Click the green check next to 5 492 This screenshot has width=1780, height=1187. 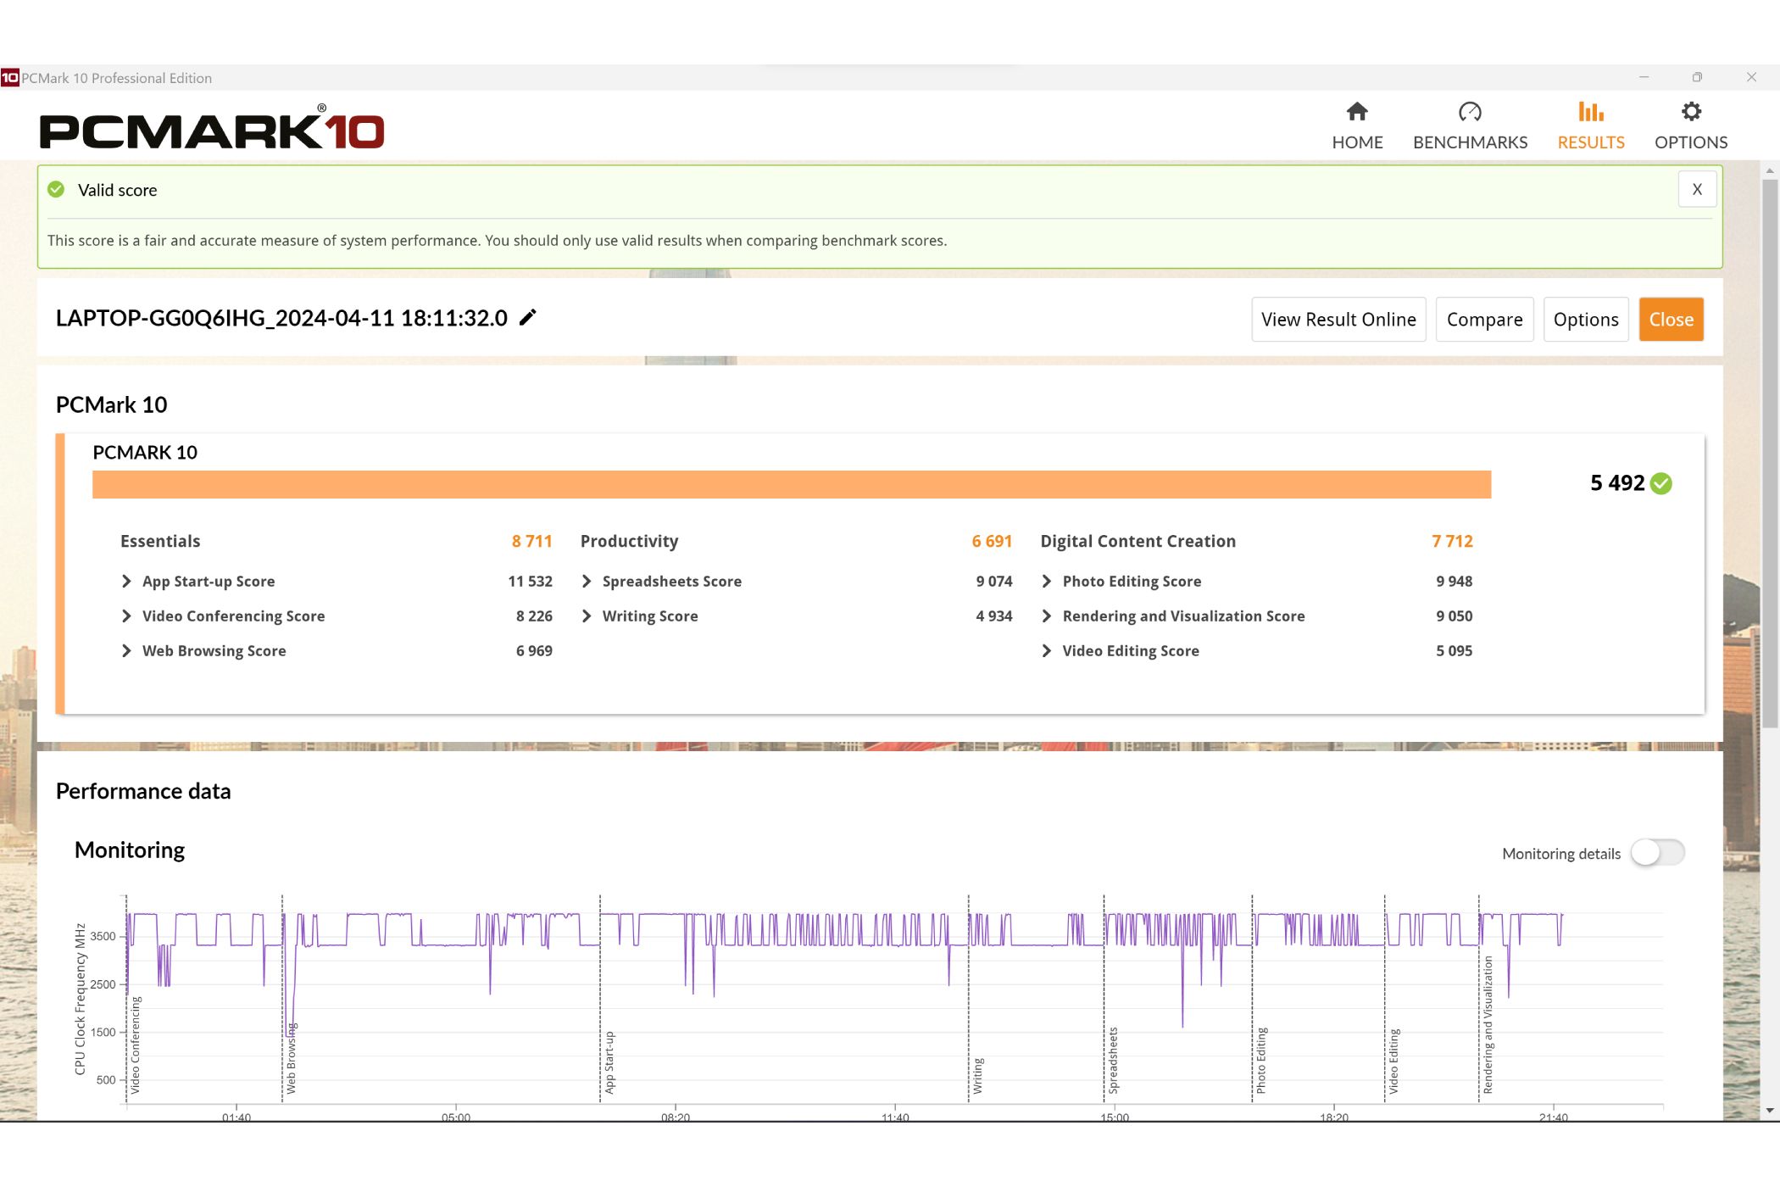point(1661,483)
